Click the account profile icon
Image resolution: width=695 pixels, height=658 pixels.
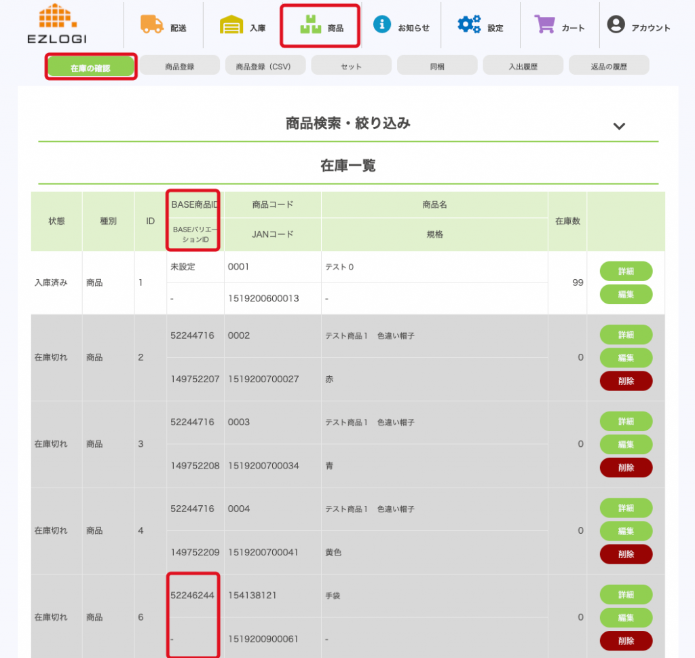click(x=616, y=25)
